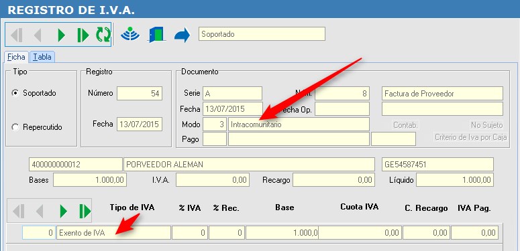
Task: Click the Tipo de IVA code cell 0
Action: point(39,232)
